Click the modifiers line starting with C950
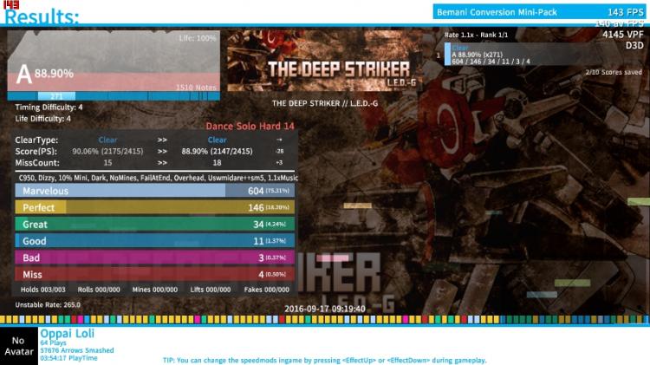The width and height of the screenshot is (650, 365). point(159,178)
